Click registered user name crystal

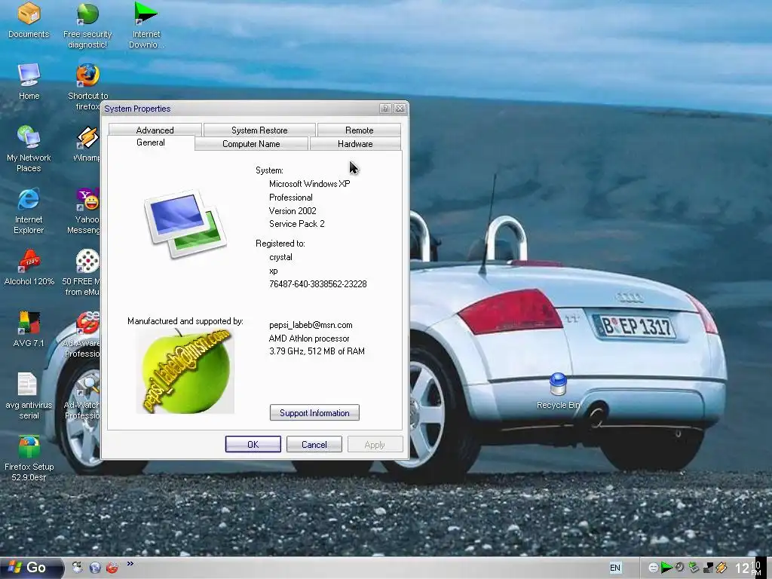280,257
